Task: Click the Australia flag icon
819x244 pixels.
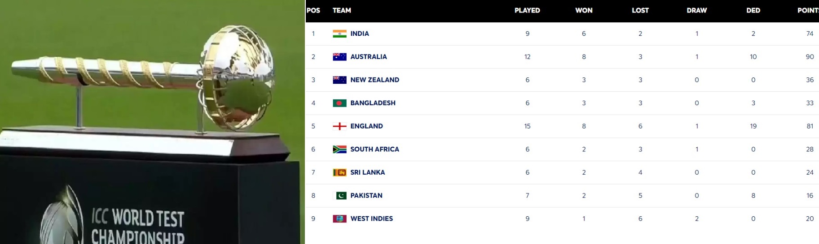Action: (339, 57)
